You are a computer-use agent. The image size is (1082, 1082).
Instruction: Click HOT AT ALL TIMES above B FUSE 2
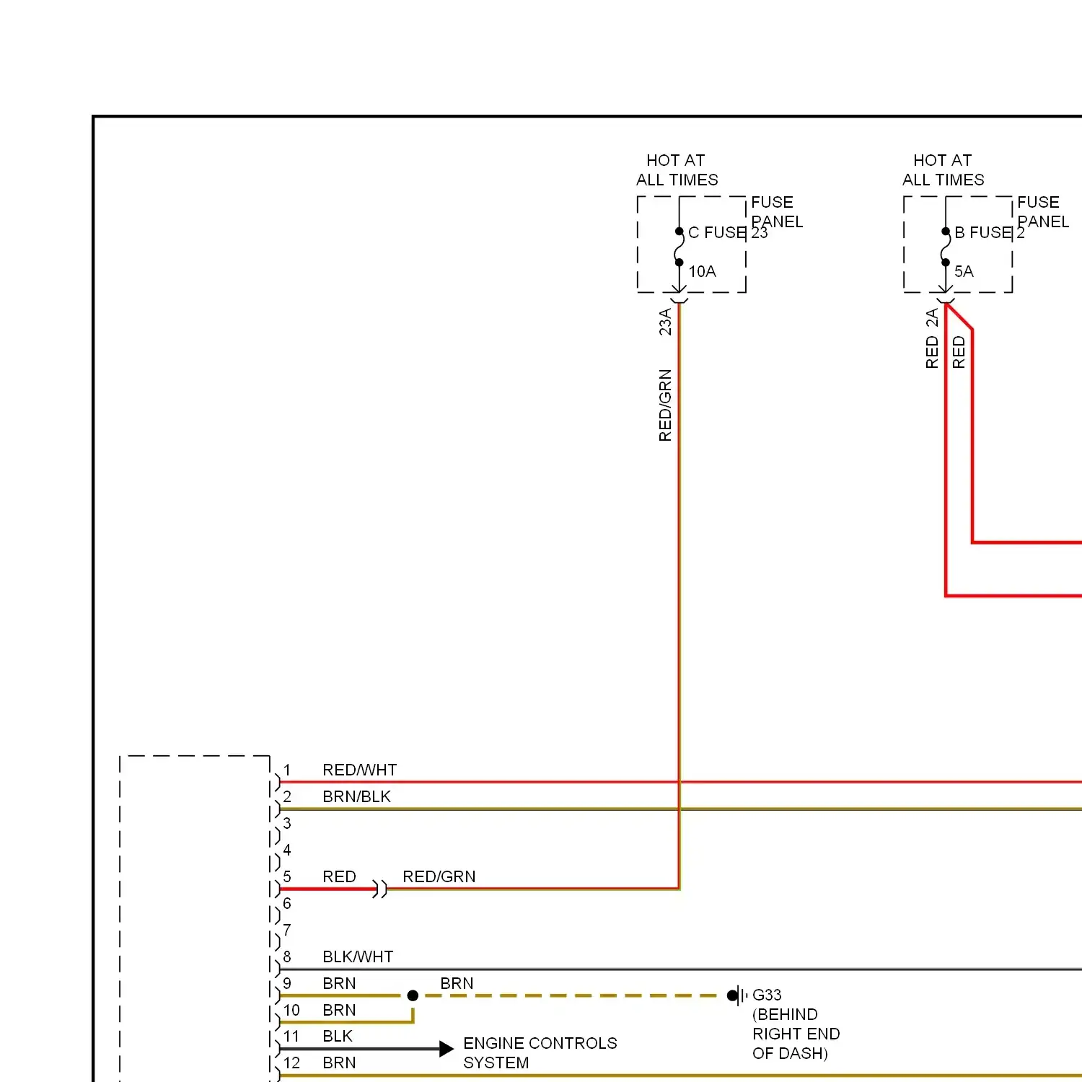tap(943, 170)
